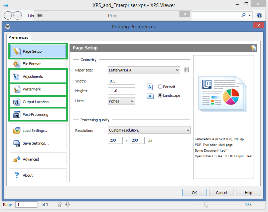Click the Post-Processing window icon
This screenshot has width=268, height=212.
[x=17, y=115]
